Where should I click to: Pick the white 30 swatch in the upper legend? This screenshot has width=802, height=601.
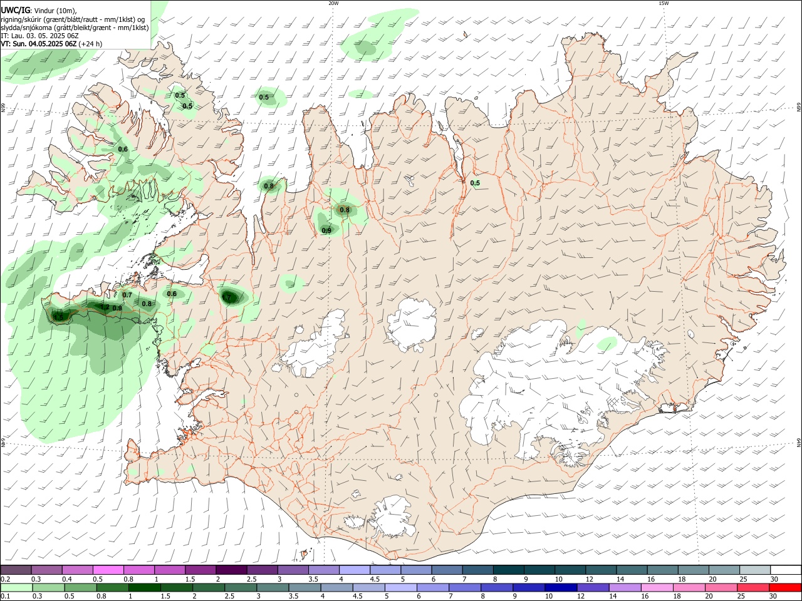click(786, 570)
